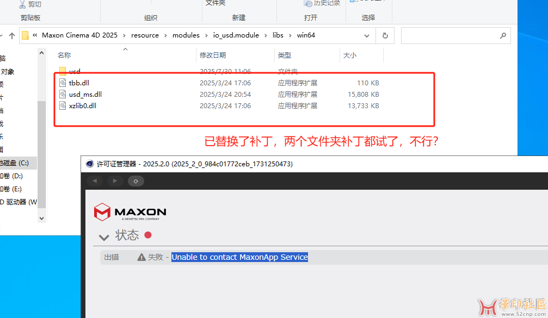Refresh the Explorer address bar location
The image size is (548, 318).
pyautogui.click(x=385, y=35)
